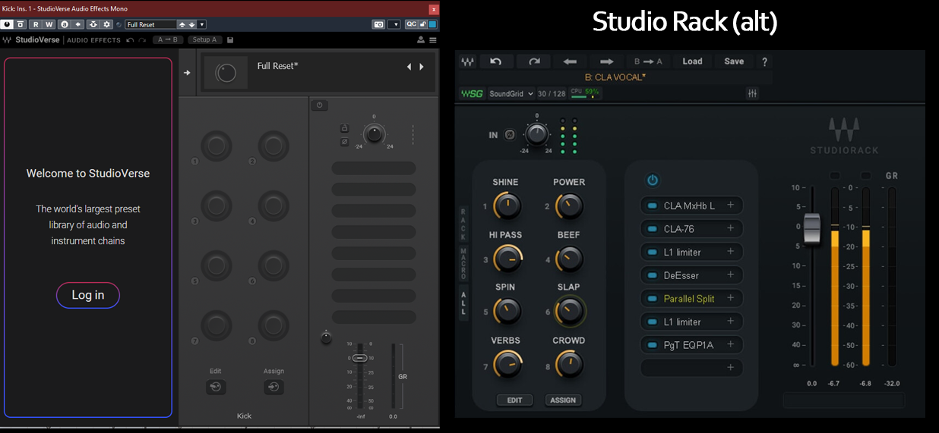
Task: Click the camera snapshot icon in host toolbar
Action: pyautogui.click(x=378, y=24)
